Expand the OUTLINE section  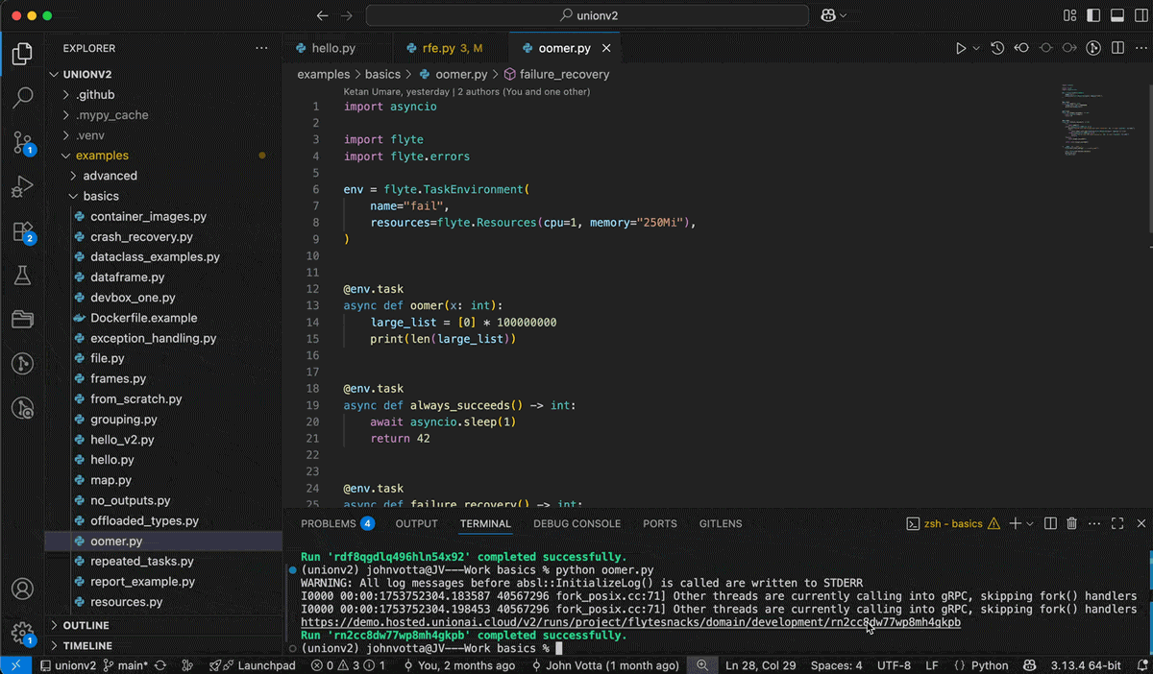pos(86,625)
